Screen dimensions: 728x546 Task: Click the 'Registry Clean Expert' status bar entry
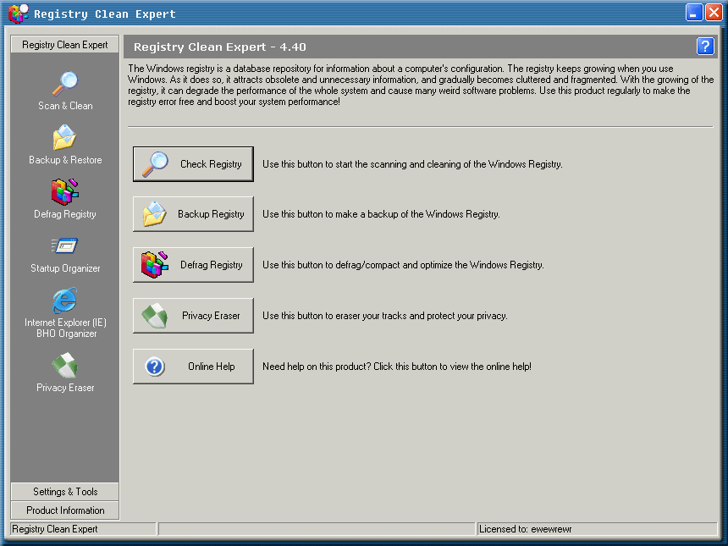(x=55, y=529)
